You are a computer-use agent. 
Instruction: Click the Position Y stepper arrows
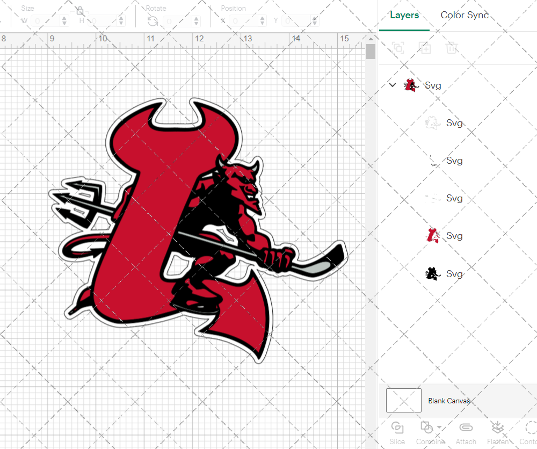coord(315,21)
